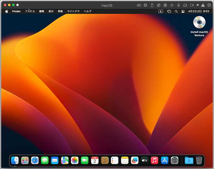Open Control Center in the menu bar
The width and height of the screenshot is (214, 169).
click(183, 12)
